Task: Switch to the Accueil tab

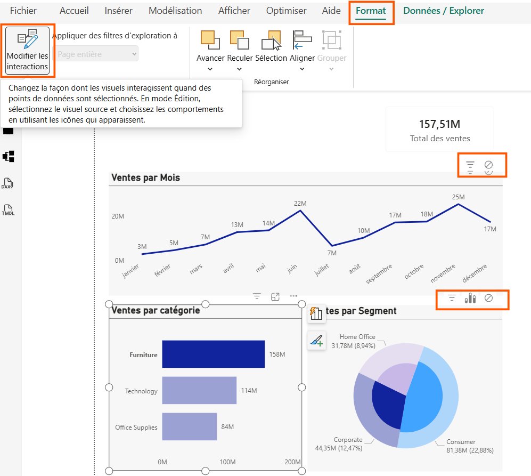Action: coord(74,11)
